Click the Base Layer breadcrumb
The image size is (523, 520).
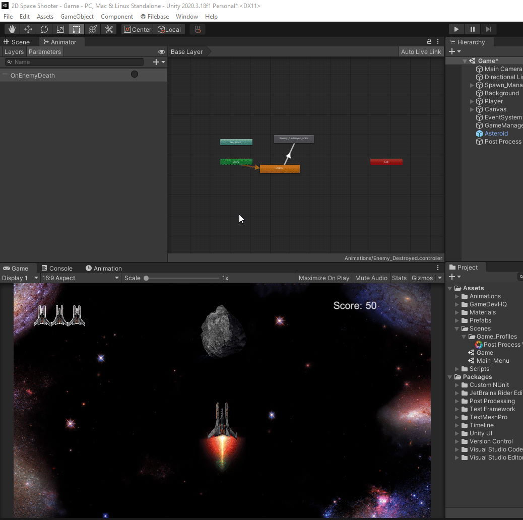pos(187,52)
